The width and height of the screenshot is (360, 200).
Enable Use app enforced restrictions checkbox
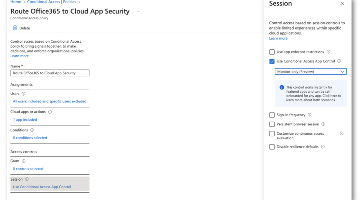pos(272,52)
